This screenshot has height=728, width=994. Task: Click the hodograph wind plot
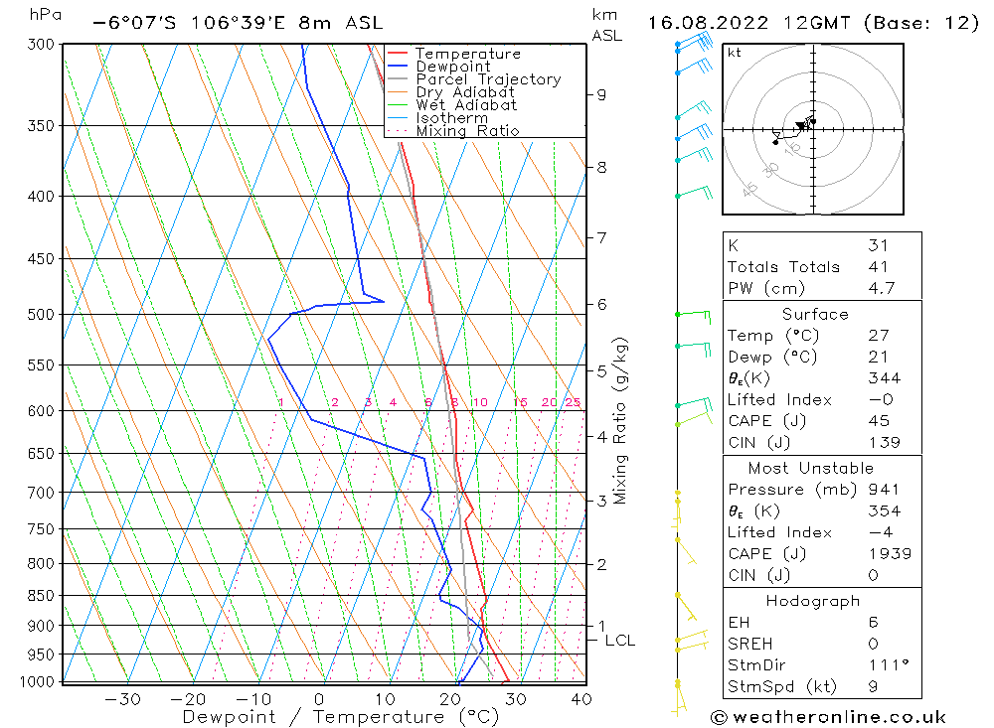813,129
